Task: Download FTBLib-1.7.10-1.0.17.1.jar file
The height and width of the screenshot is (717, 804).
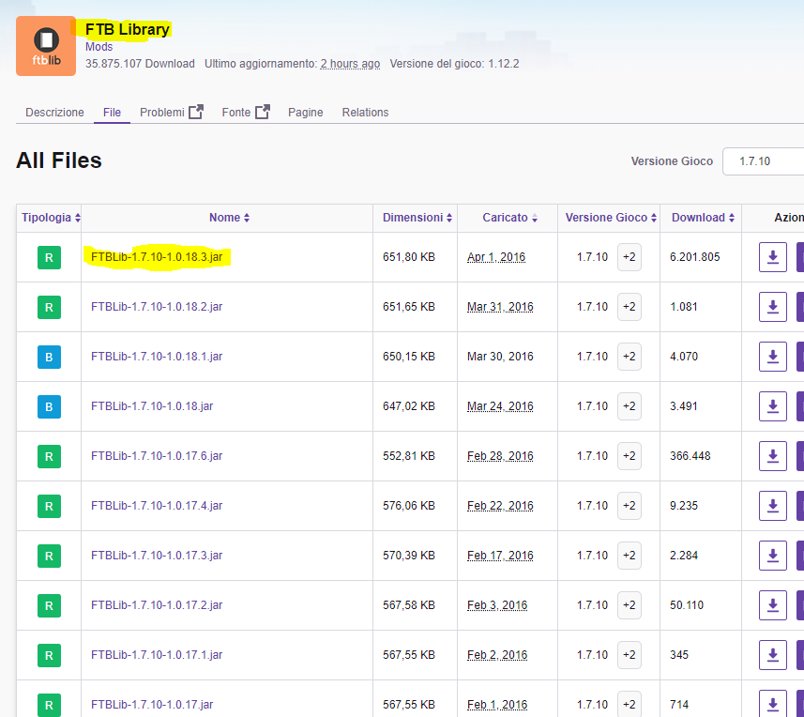Action: (x=773, y=655)
